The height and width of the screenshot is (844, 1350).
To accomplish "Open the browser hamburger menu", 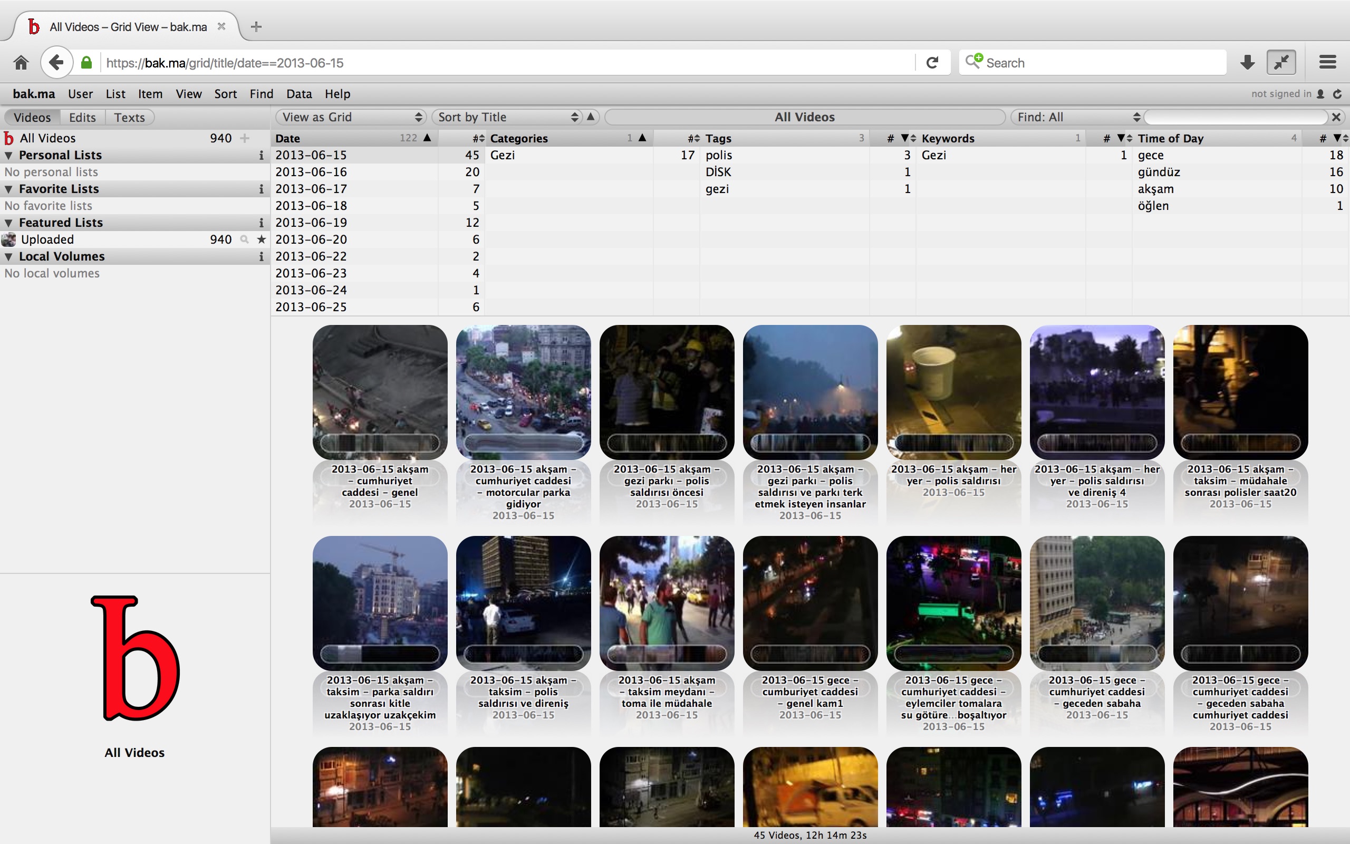I will tap(1328, 63).
